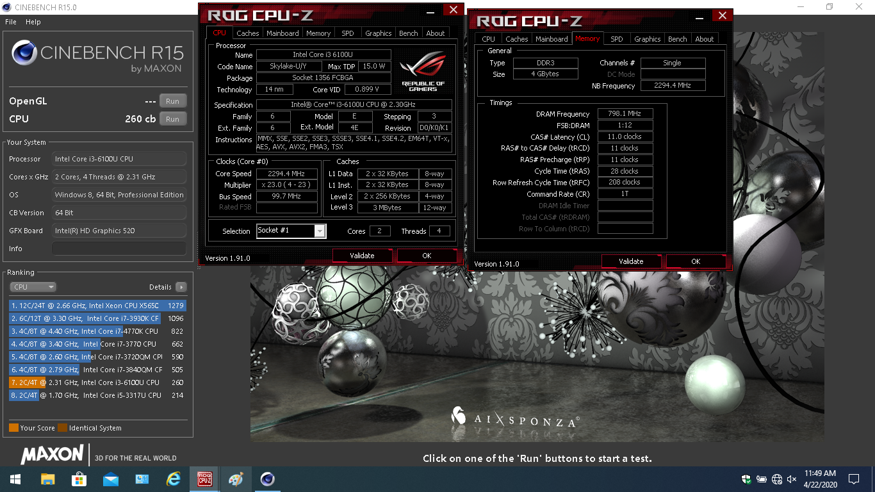Select ranking entry Core i5-3317U
Image resolution: width=875 pixels, height=492 pixels.
coord(97,395)
